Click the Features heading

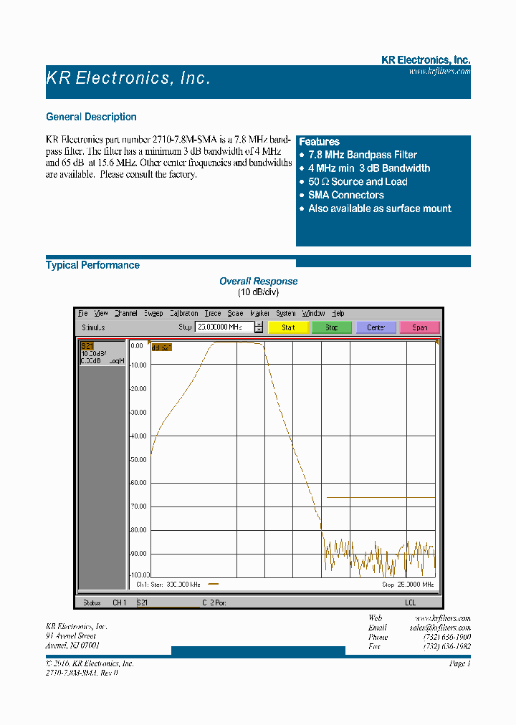point(319,142)
